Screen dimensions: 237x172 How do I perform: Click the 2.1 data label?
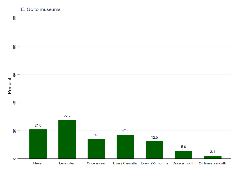212,152
